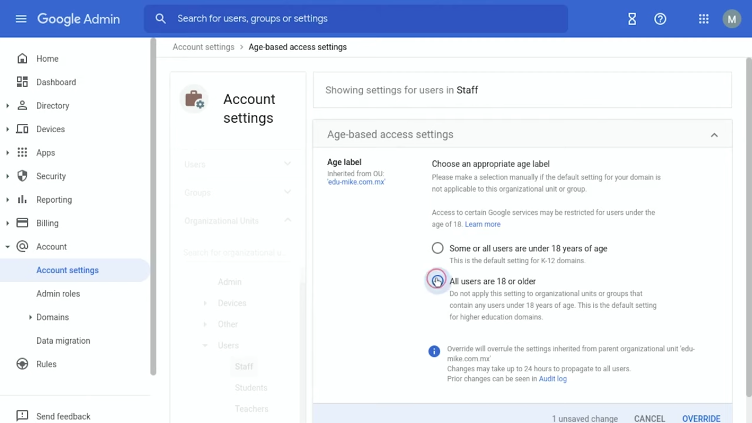Click the Devices icon in sidebar
752x423 pixels.
click(x=22, y=129)
